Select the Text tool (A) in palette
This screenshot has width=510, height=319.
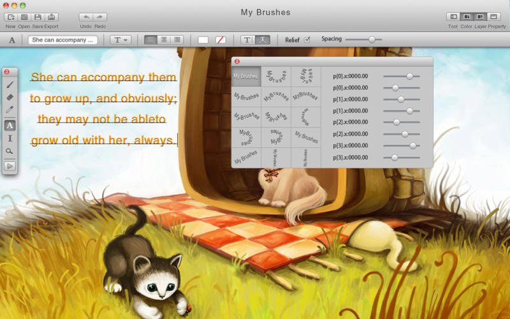click(10, 125)
